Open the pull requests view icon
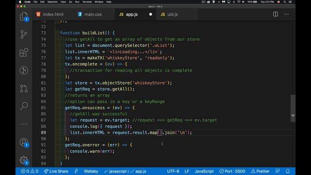 coord(24,88)
